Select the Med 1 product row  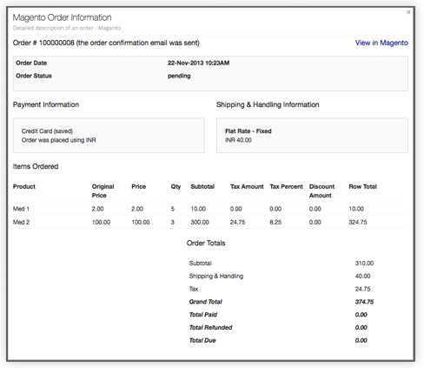(x=208, y=209)
